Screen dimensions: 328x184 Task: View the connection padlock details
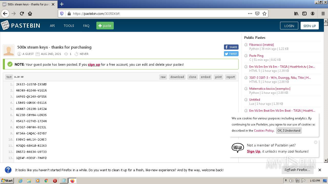(69, 14)
